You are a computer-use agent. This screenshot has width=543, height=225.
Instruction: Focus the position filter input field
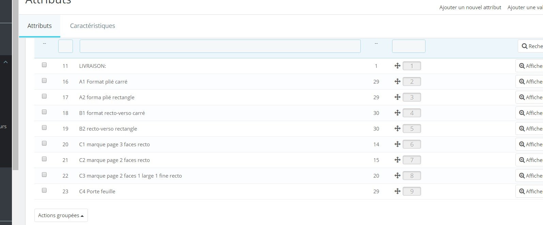click(408, 46)
